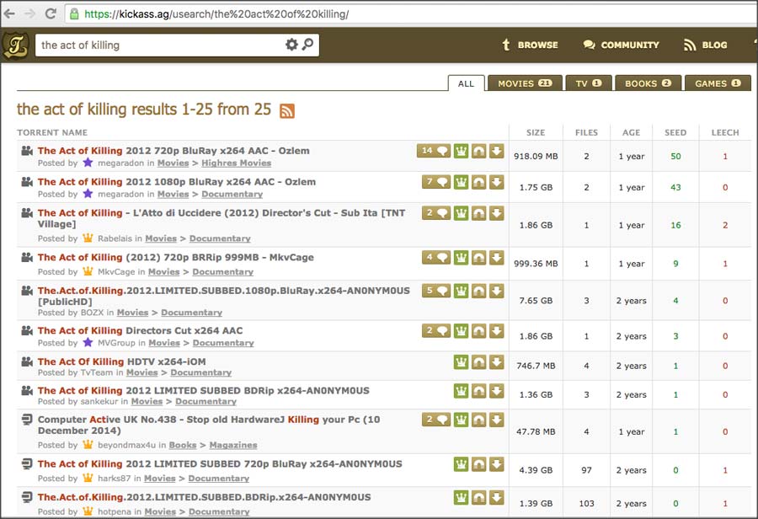The image size is (758, 519).
Task: Open 5 comments on PublicHD torrent
Action: (x=436, y=292)
